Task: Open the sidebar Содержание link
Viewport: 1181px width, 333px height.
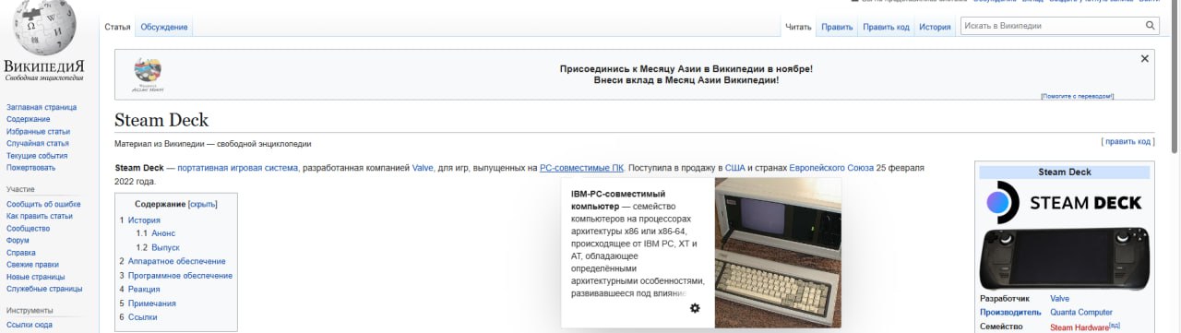Action: 29,119
